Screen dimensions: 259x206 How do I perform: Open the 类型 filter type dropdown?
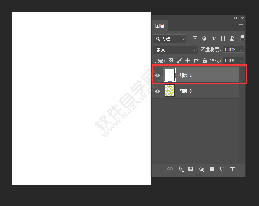coord(169,39)
